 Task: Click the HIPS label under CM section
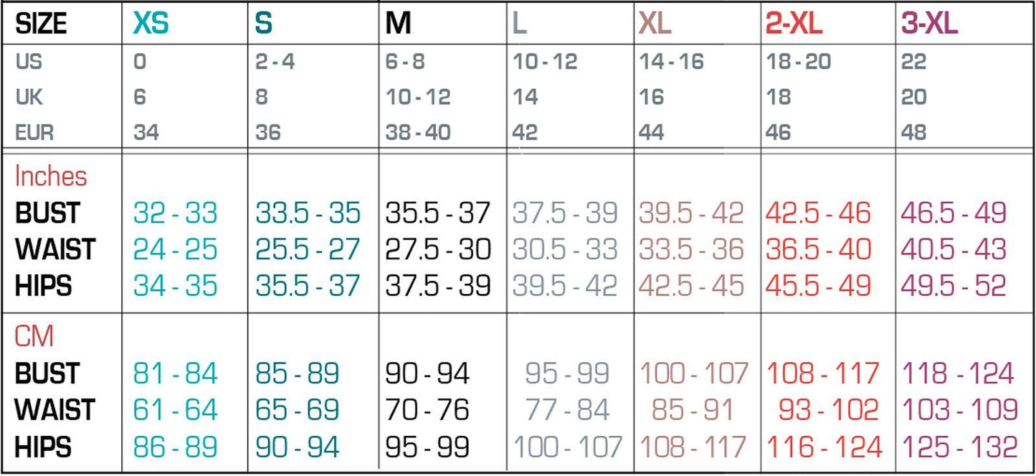click(44, 447)
